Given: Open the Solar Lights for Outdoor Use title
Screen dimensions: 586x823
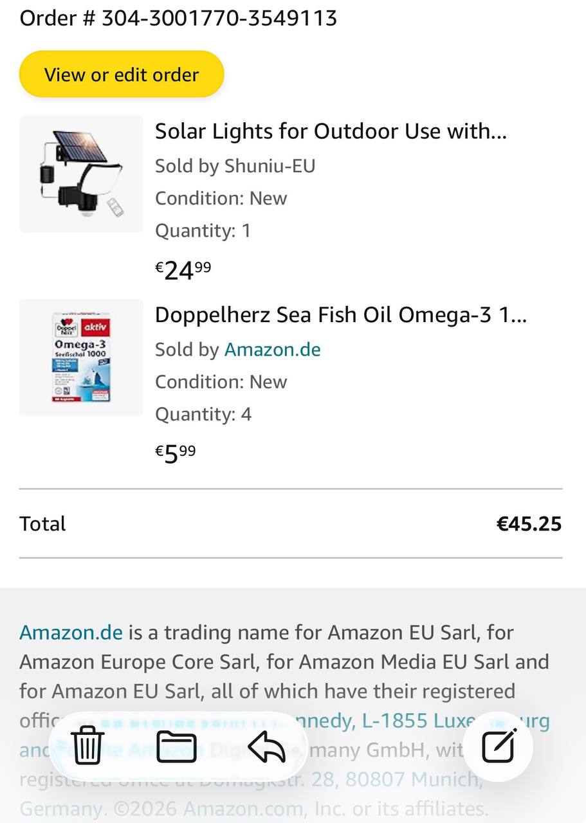Looking at the screenshot, I should [331, 132].
